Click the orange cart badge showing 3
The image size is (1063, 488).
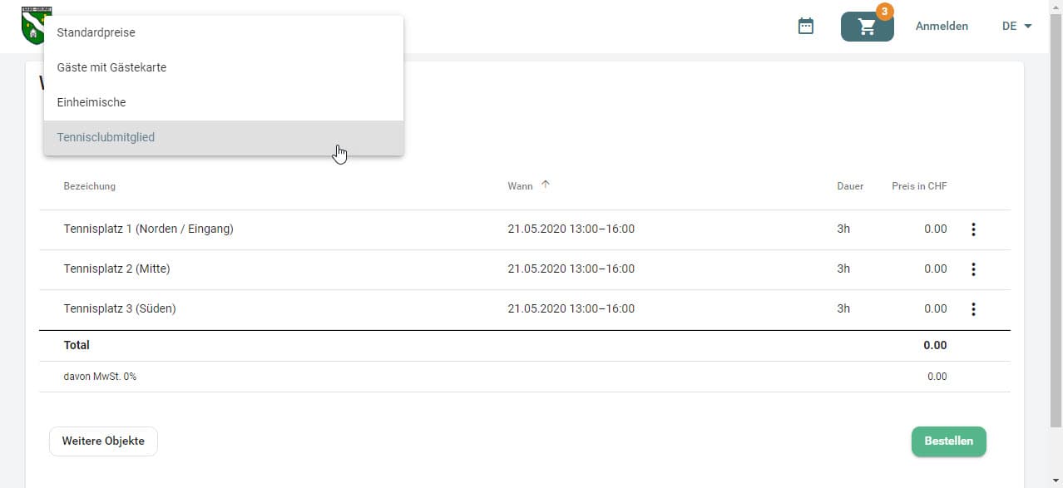[x=884, y=12]
